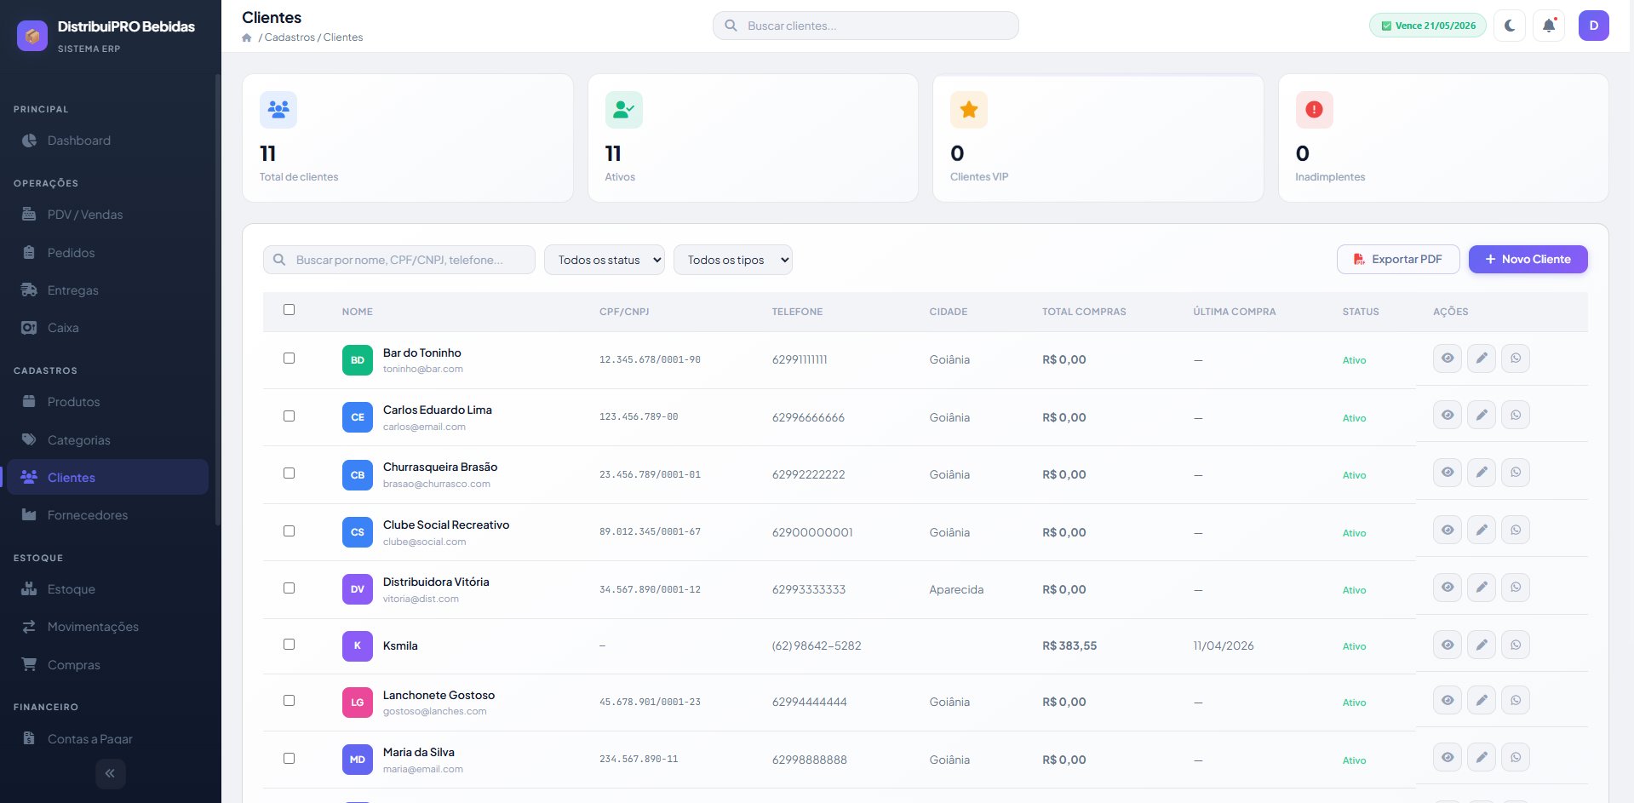Viewport: 1634px width, 803px height.
Task: Open PDV / Vendas menu item
Action: 108,215
